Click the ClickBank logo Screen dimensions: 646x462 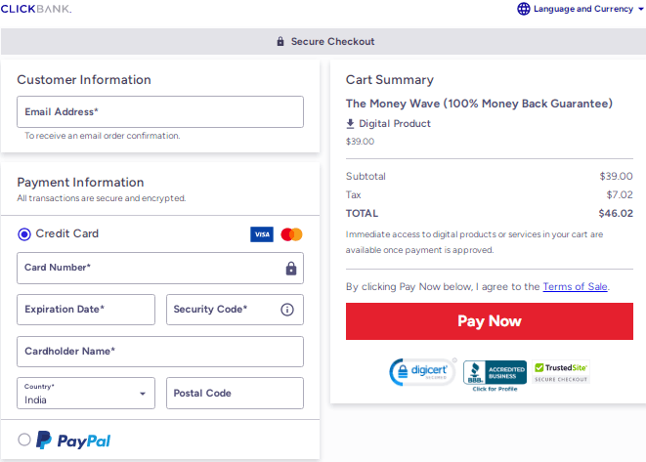pyautogui.click(x=35, y=9)
